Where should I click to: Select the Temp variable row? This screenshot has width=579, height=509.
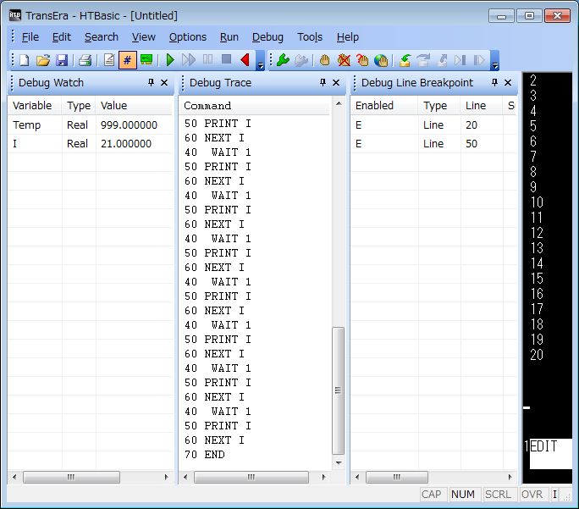(90, 124)
